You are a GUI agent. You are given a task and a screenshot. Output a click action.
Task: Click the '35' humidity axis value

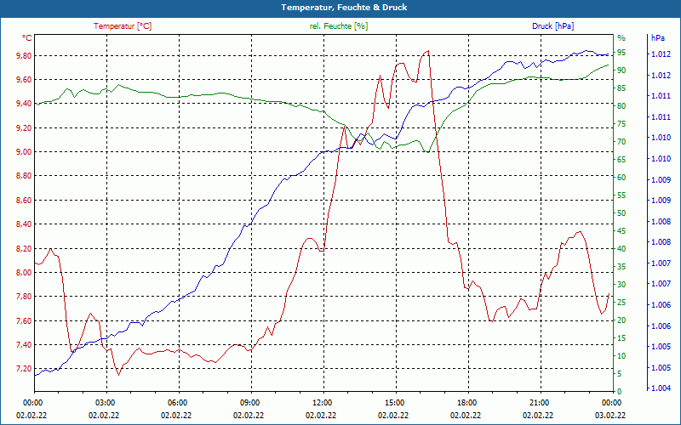coord(621,267)
